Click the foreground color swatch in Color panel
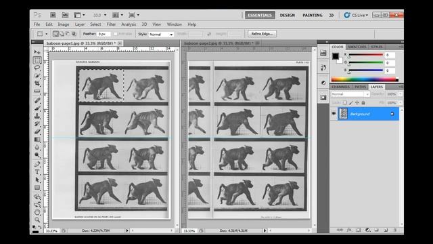 coord(336,56)
